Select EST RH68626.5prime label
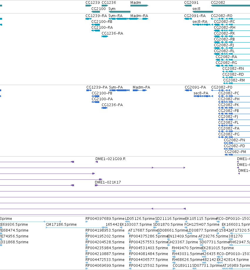This screenshot has width=250, height=270. [x=187, y=260]
